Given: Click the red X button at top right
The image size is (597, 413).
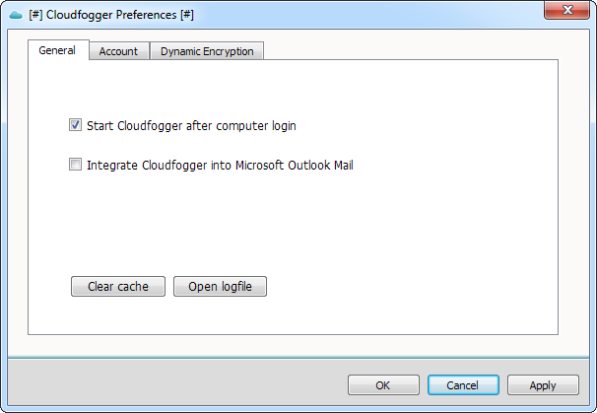Looking at the screenshot, I should pyautogui.click(x=566, y=10).
